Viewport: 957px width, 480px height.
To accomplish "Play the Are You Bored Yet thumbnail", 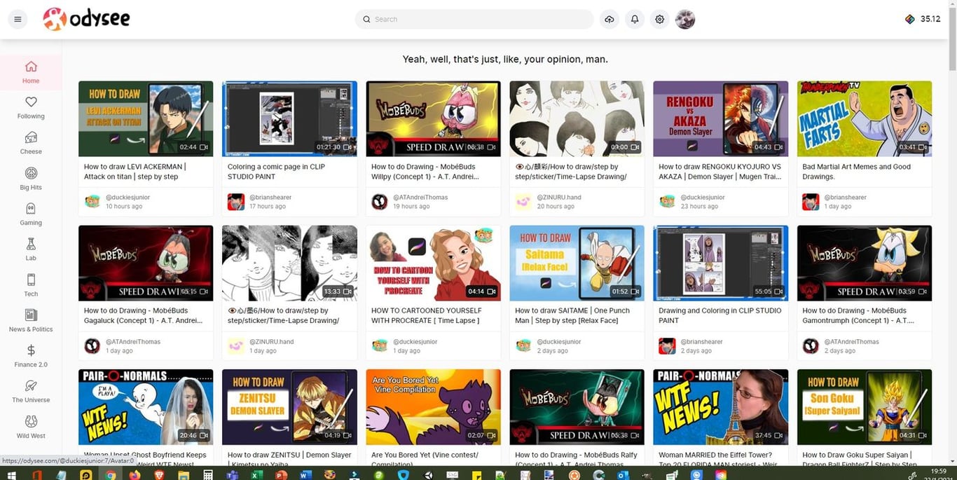I will pyautogui.click(x=433, y=407).
